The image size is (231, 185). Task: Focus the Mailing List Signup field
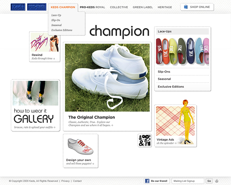(188, 181)
